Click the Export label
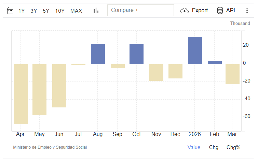The width and height of the screenshot is (258, 163). [x=200, y=11]
